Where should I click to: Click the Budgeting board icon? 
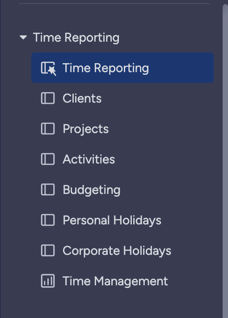(x=48, y=189)
